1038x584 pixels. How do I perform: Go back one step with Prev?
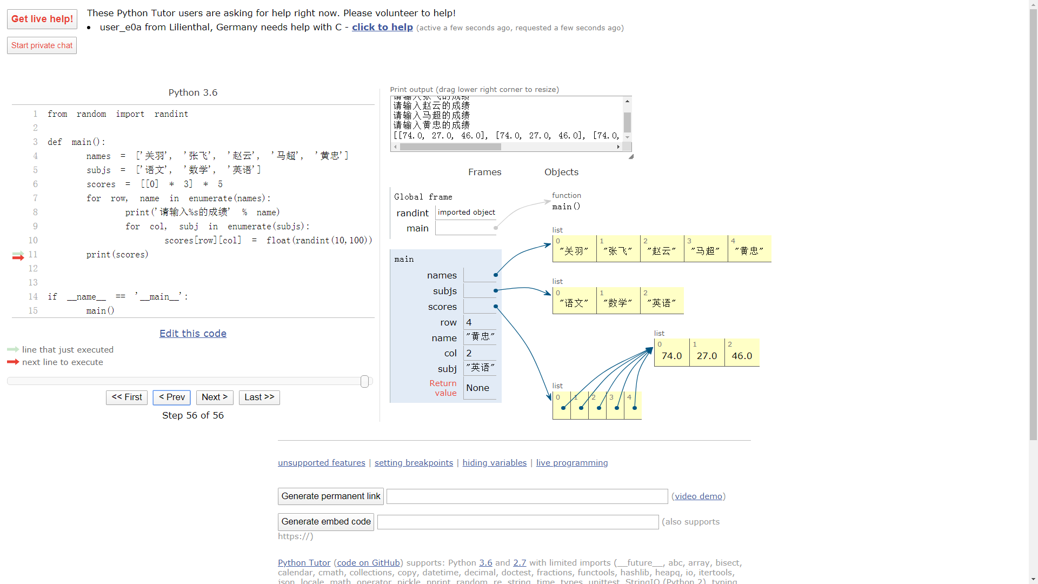172,397
